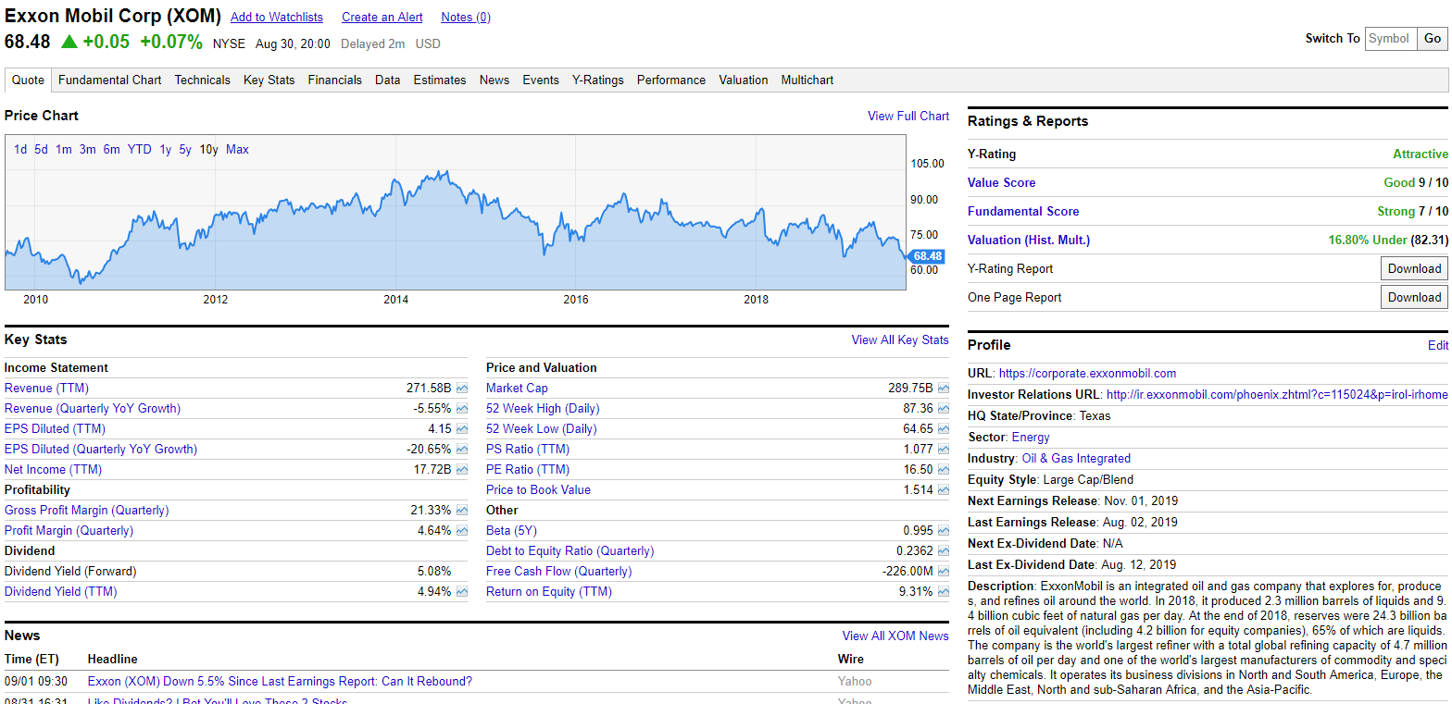Screen dimensions: 1452x704
Task: Click chart icon for Price to Book Value
Action: (944, 490)
